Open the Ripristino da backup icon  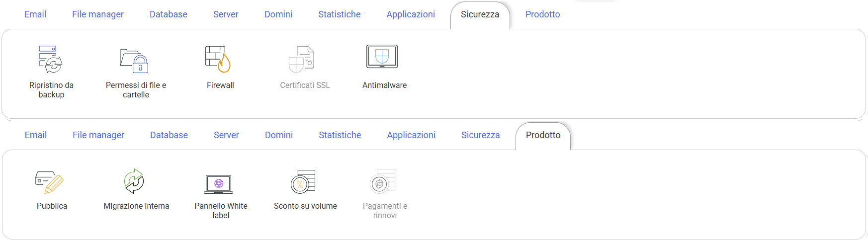click(x=51, y=59)
